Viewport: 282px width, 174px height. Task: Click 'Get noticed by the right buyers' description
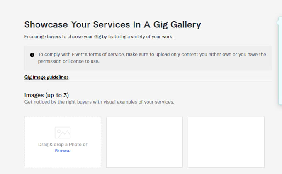(x=99, y=102)
